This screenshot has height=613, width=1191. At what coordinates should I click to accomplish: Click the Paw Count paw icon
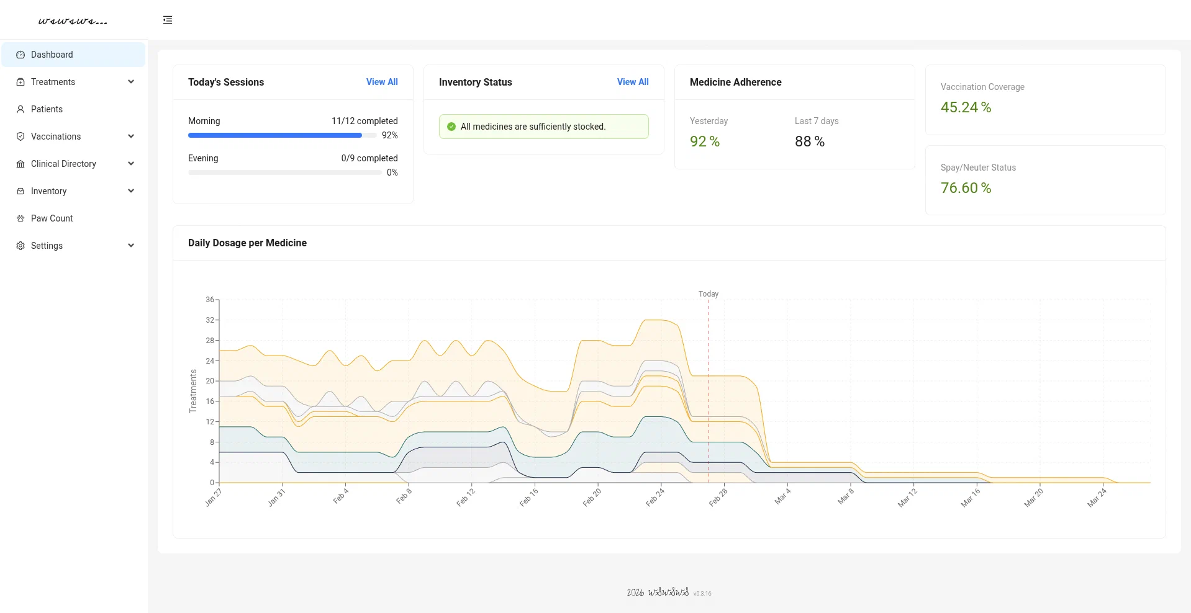coord(20,218)
